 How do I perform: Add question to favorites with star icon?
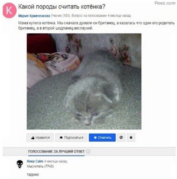pos(131,137)
